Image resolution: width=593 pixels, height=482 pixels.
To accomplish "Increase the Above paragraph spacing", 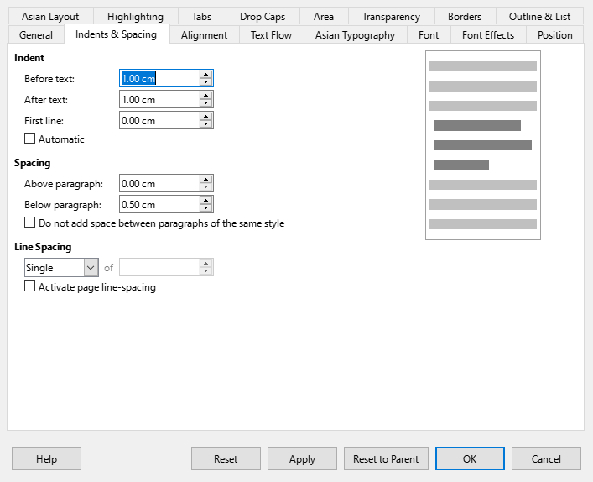I will (205, 180).
